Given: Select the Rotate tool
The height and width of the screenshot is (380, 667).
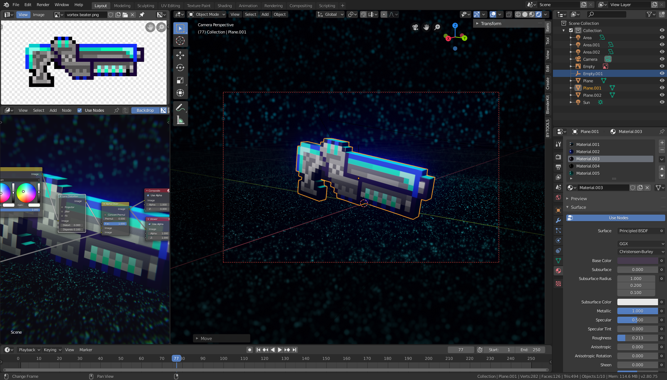Looking at the screenshot, I should [x=180, y=68].
